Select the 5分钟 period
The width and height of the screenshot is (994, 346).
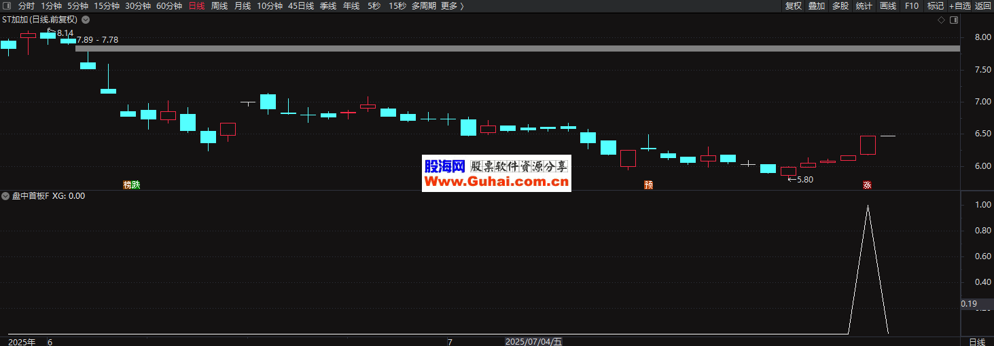[x=77, y=5]
